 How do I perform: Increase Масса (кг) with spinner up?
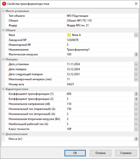(136, 138)
